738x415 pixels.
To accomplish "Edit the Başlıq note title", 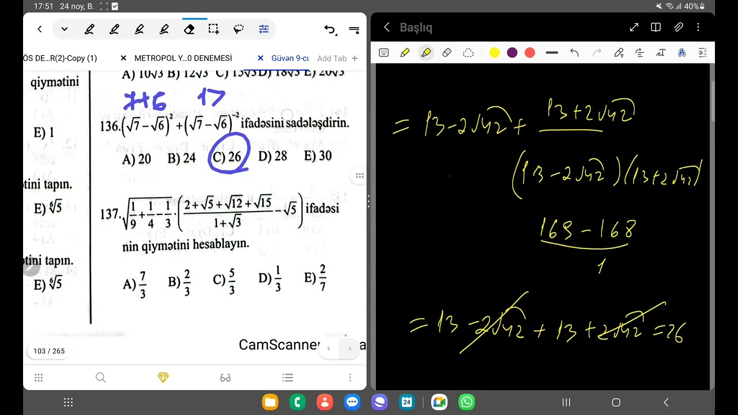I will coord(416,27).
